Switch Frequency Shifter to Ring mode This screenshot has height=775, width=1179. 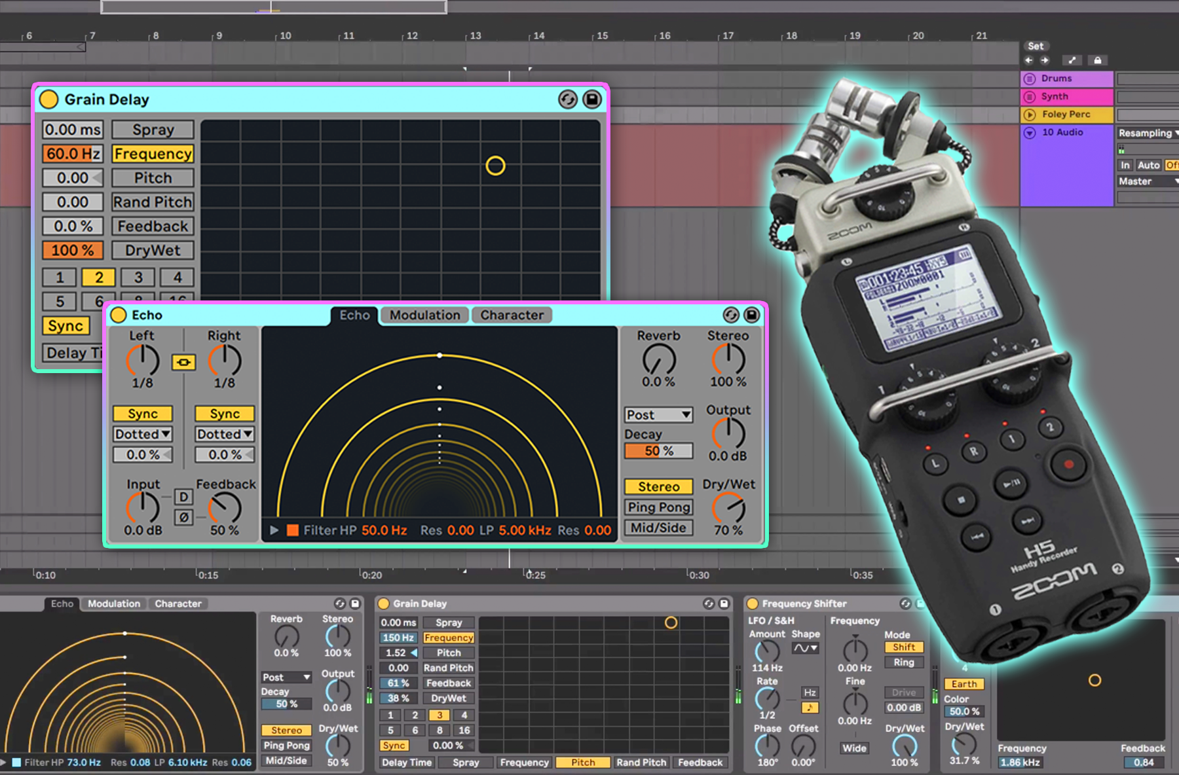[903, 662]
